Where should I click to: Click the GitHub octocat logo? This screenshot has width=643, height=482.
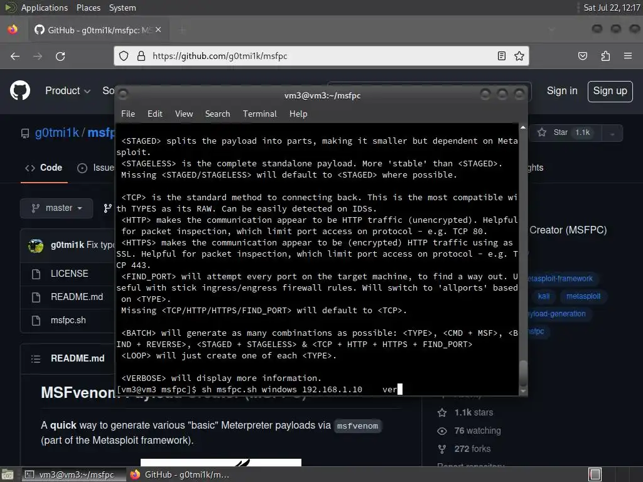point(20,90)
